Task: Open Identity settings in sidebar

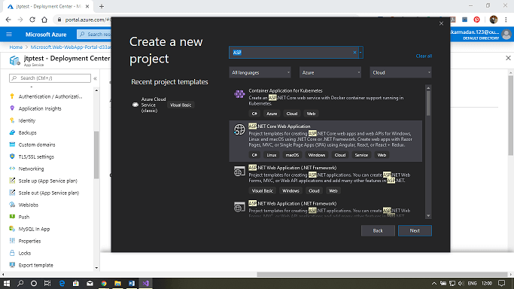Action: (27, 120)
